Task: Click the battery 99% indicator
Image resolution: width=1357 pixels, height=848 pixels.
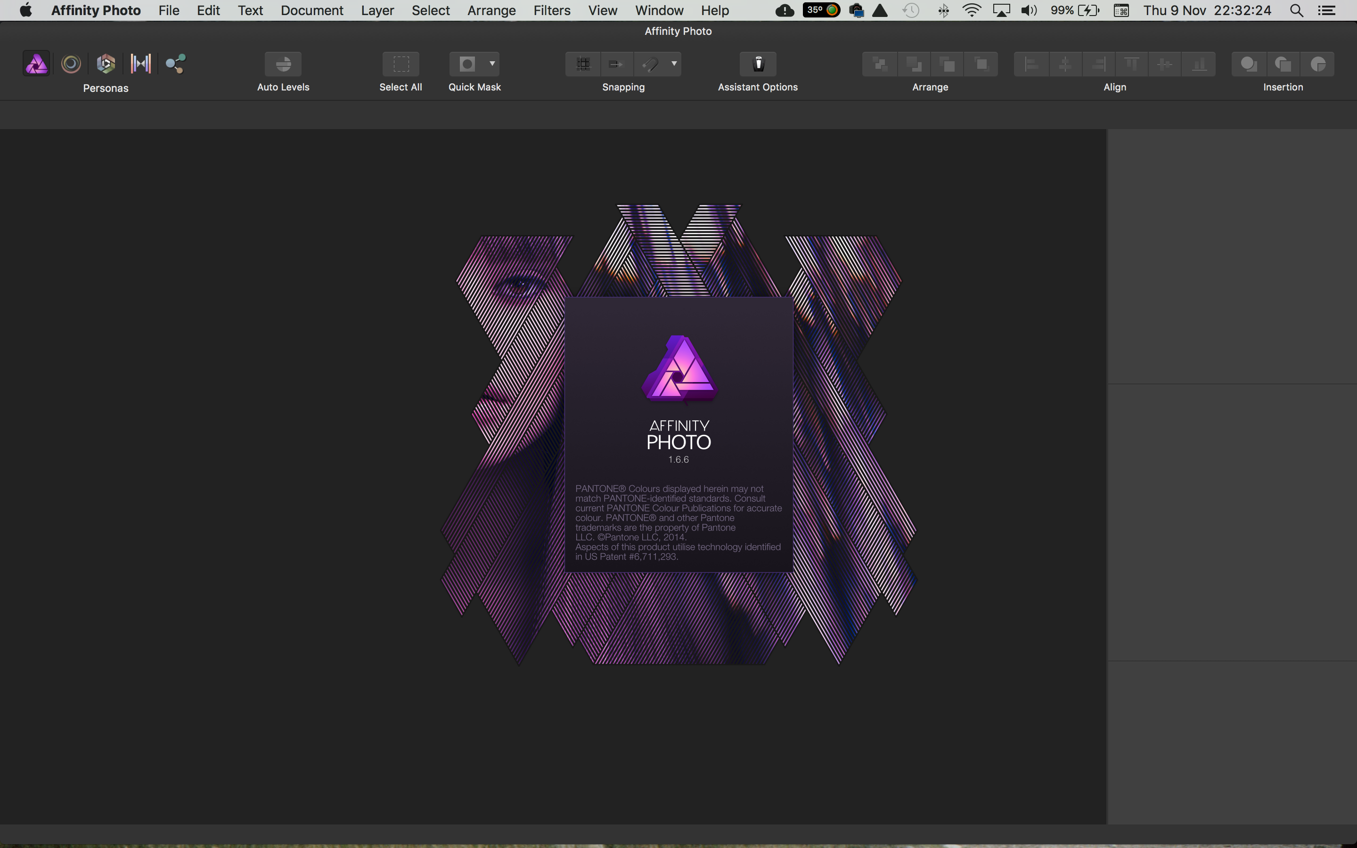Action: [x=1075, y=10]
